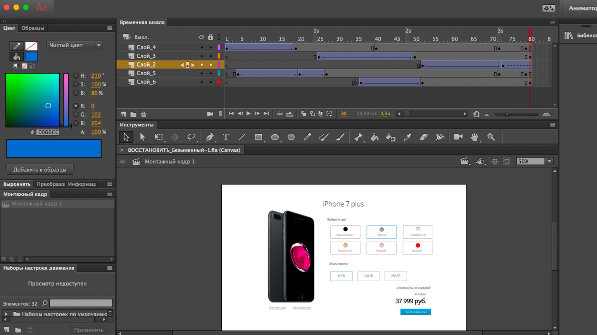Select the G green radio button

coord(76,115)
